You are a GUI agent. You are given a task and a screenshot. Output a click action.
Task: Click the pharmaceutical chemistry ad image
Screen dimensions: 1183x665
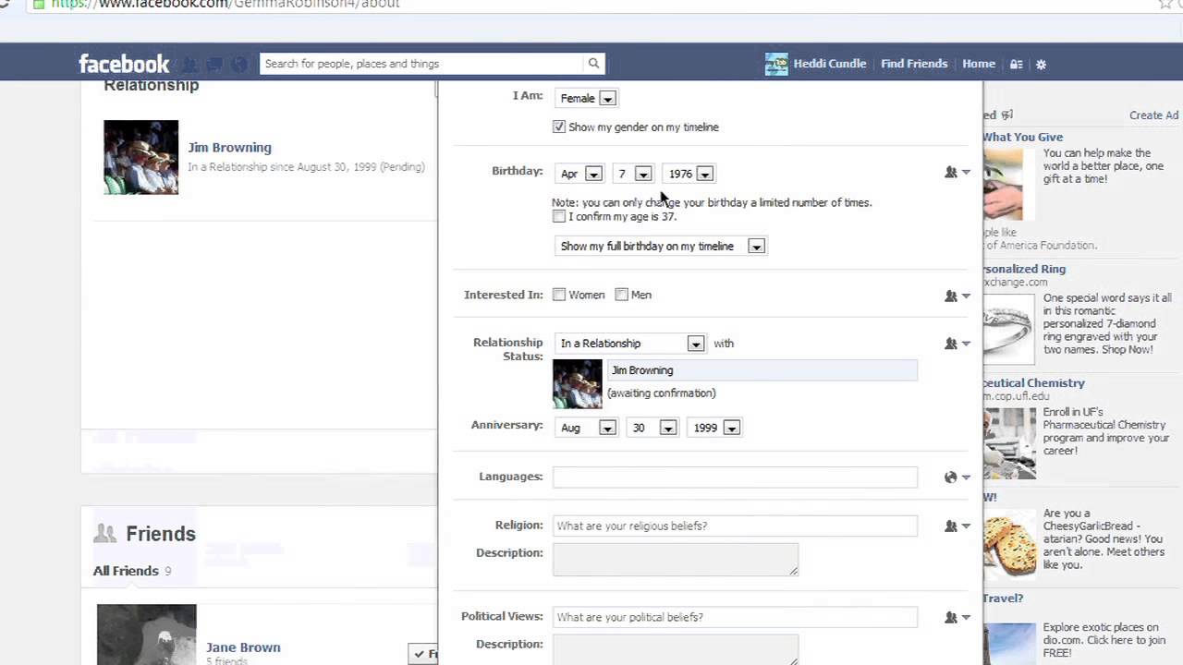(1008, 443)
